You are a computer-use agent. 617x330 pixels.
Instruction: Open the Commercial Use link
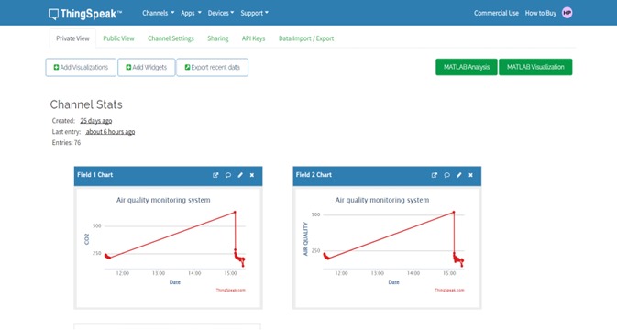[496, 13]
